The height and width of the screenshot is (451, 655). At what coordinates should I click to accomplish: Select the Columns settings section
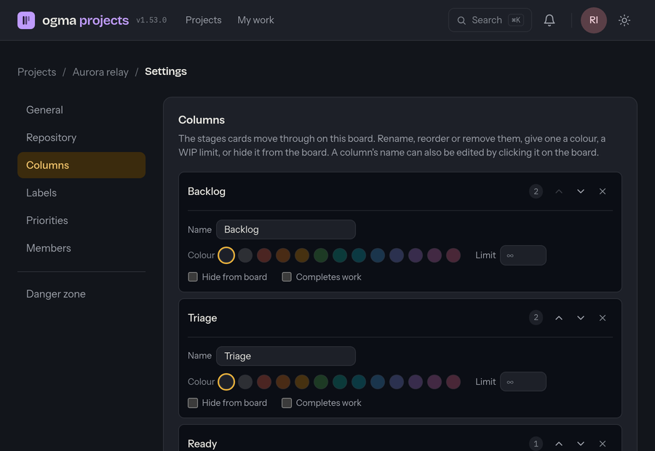point(82,165)
